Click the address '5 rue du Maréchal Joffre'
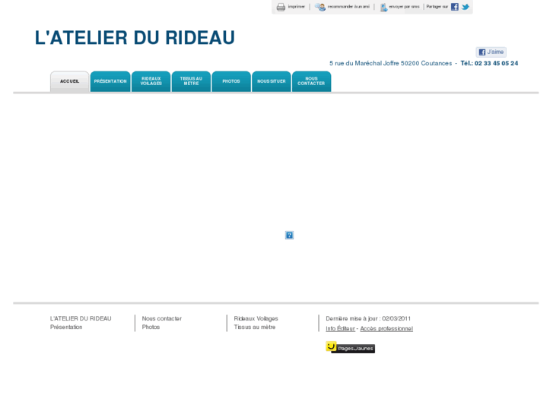This screenshot has height=414, width=553. [364, 63]
